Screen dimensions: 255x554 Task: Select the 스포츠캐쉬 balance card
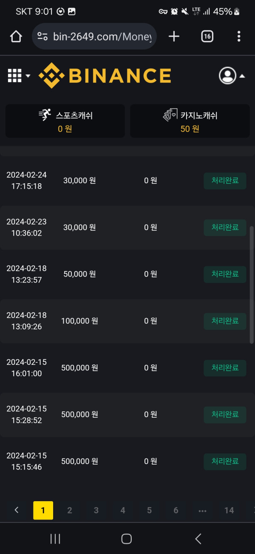click(65, 121)
